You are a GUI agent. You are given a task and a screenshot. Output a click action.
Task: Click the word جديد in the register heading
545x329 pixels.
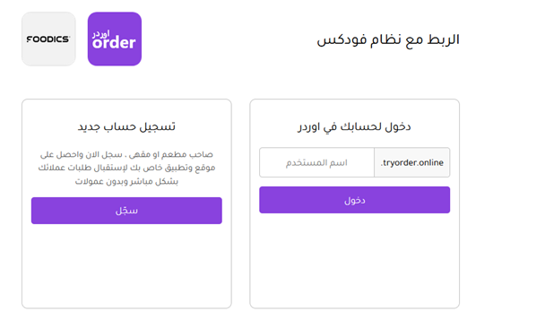pos(89,127)
